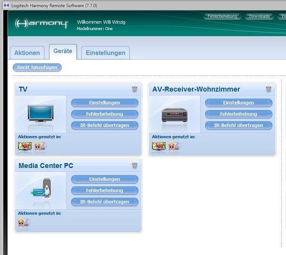The height and width of the screenshot is (255, 286).
Task: Switch to the Aktionen tab
Action: point(27,53)
